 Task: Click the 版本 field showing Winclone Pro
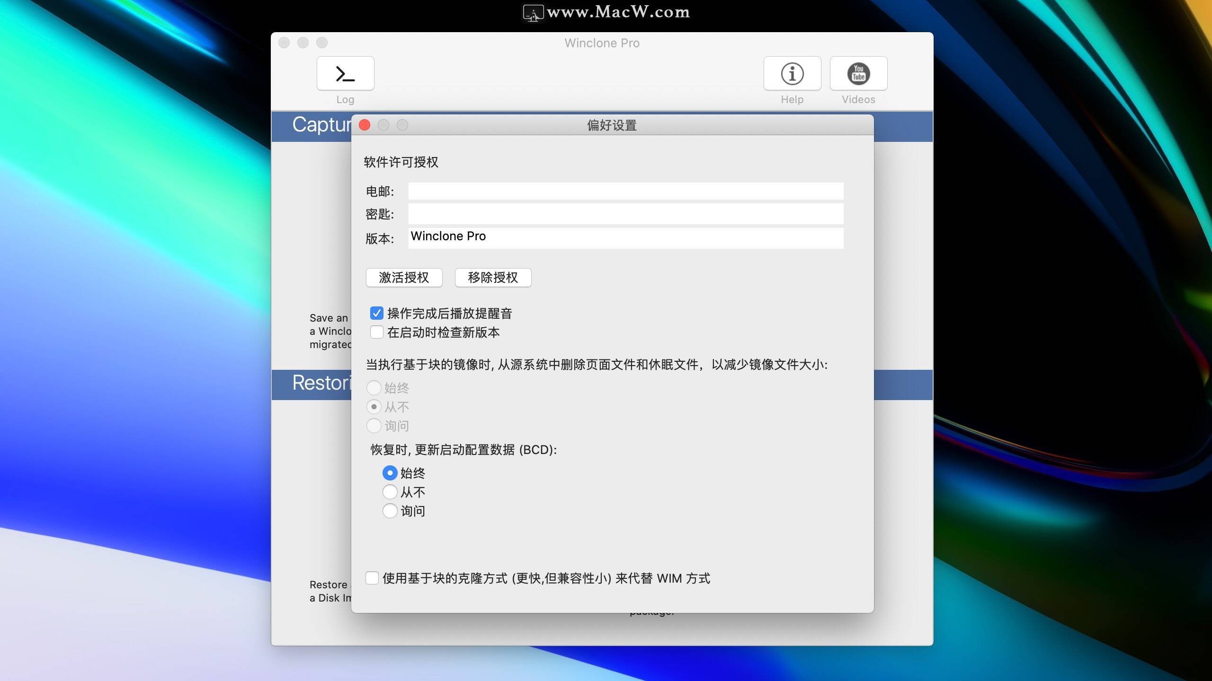626,238
